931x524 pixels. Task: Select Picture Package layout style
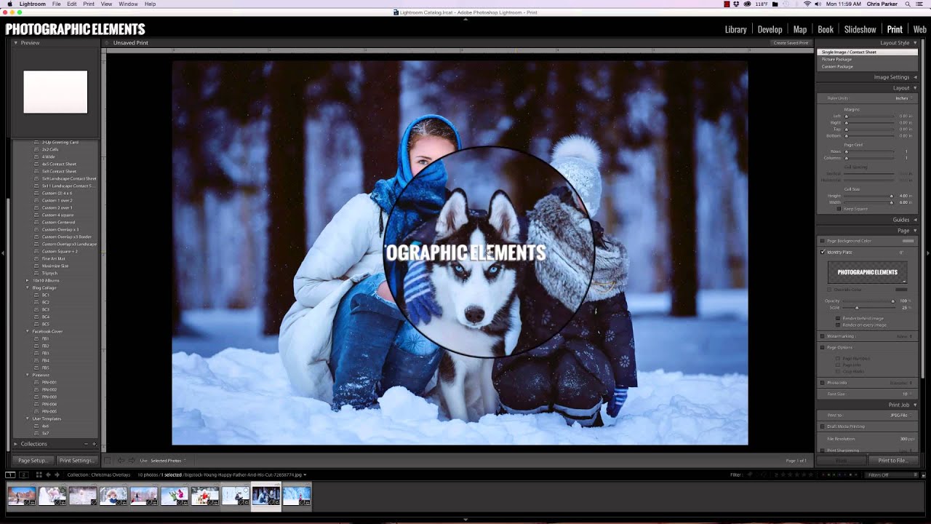pos(836,59)
